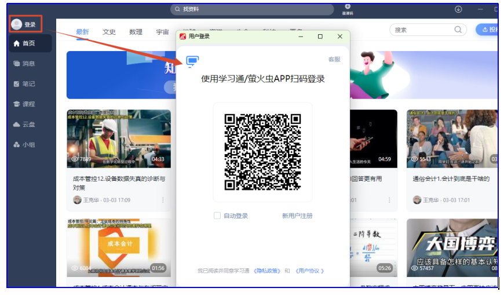Click the login QR code

pos(262,152)
